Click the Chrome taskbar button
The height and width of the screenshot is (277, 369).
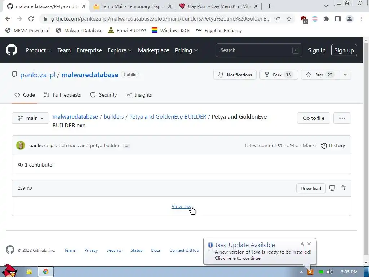tap(46, 272)
